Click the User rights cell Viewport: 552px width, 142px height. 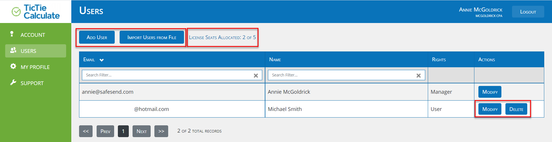pyautogui.click(x=451, y=109)
